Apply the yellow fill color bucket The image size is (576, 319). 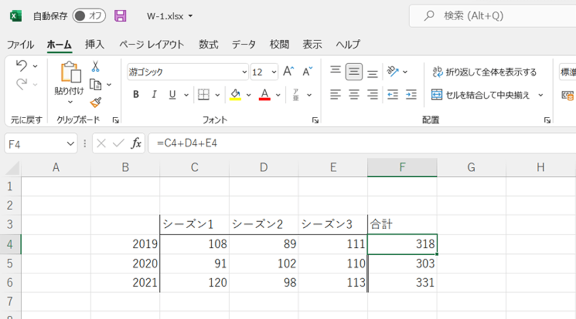point(235,95)
